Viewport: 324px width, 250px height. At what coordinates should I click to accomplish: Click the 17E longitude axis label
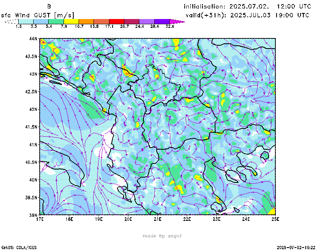point(40,219)
